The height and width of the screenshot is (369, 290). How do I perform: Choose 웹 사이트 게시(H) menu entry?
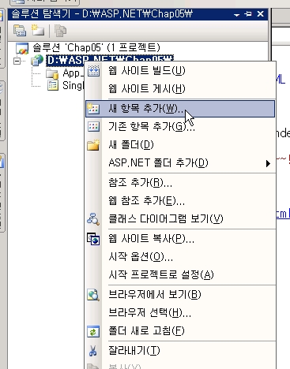click(180, 89)
